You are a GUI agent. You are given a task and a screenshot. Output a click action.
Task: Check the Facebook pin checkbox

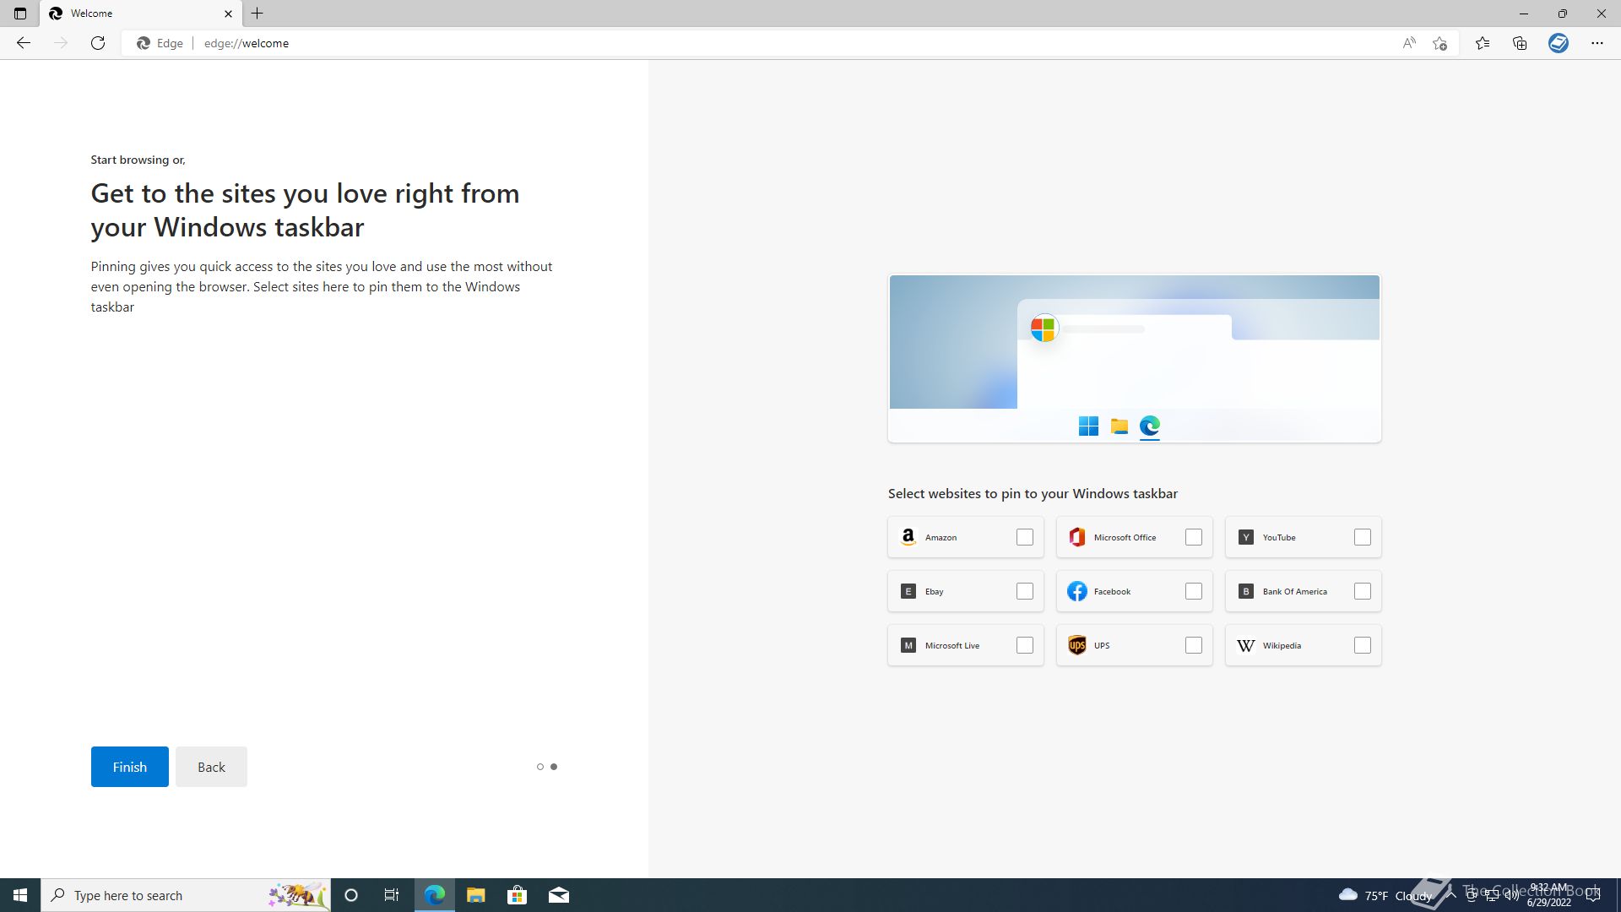[x=1194, y=591]
